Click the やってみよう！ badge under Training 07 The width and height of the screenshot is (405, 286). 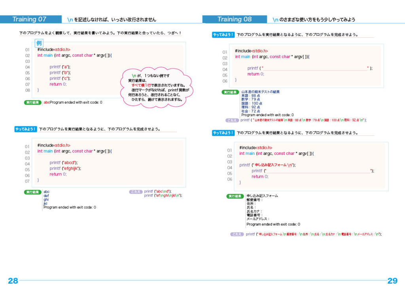pyautogui.click(x=26, y=129)
